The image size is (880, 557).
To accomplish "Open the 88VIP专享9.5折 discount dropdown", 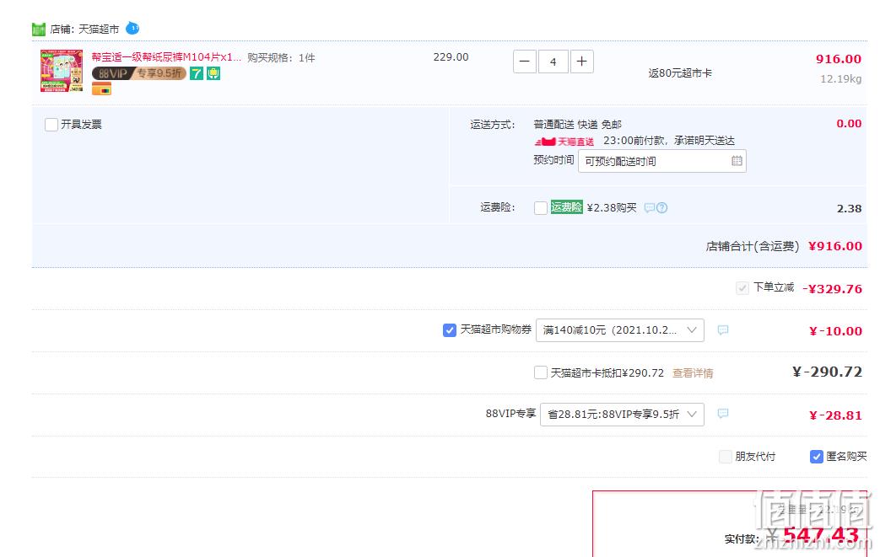I will coord(622,414).
